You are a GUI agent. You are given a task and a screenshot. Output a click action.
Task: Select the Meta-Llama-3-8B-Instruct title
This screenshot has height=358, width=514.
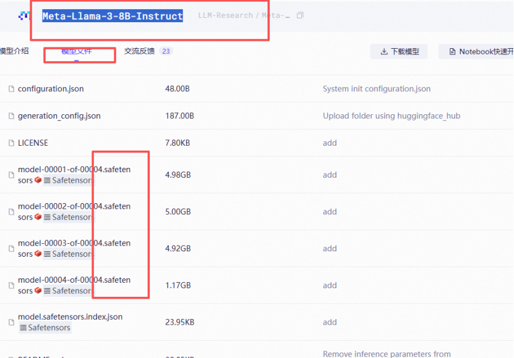[x=113, y=16]
